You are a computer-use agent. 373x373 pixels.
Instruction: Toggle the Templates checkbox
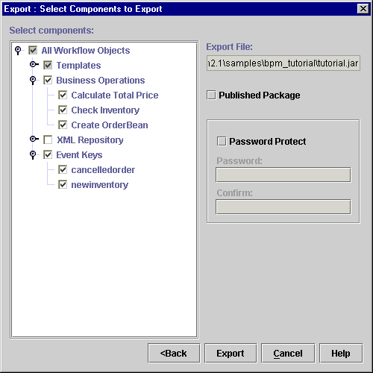click(x=48, y=65)
